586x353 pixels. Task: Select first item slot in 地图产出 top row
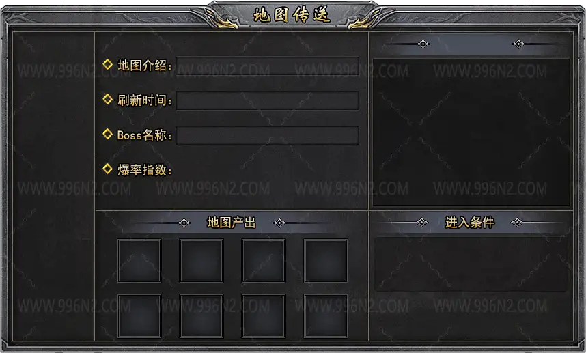point(139,261)
